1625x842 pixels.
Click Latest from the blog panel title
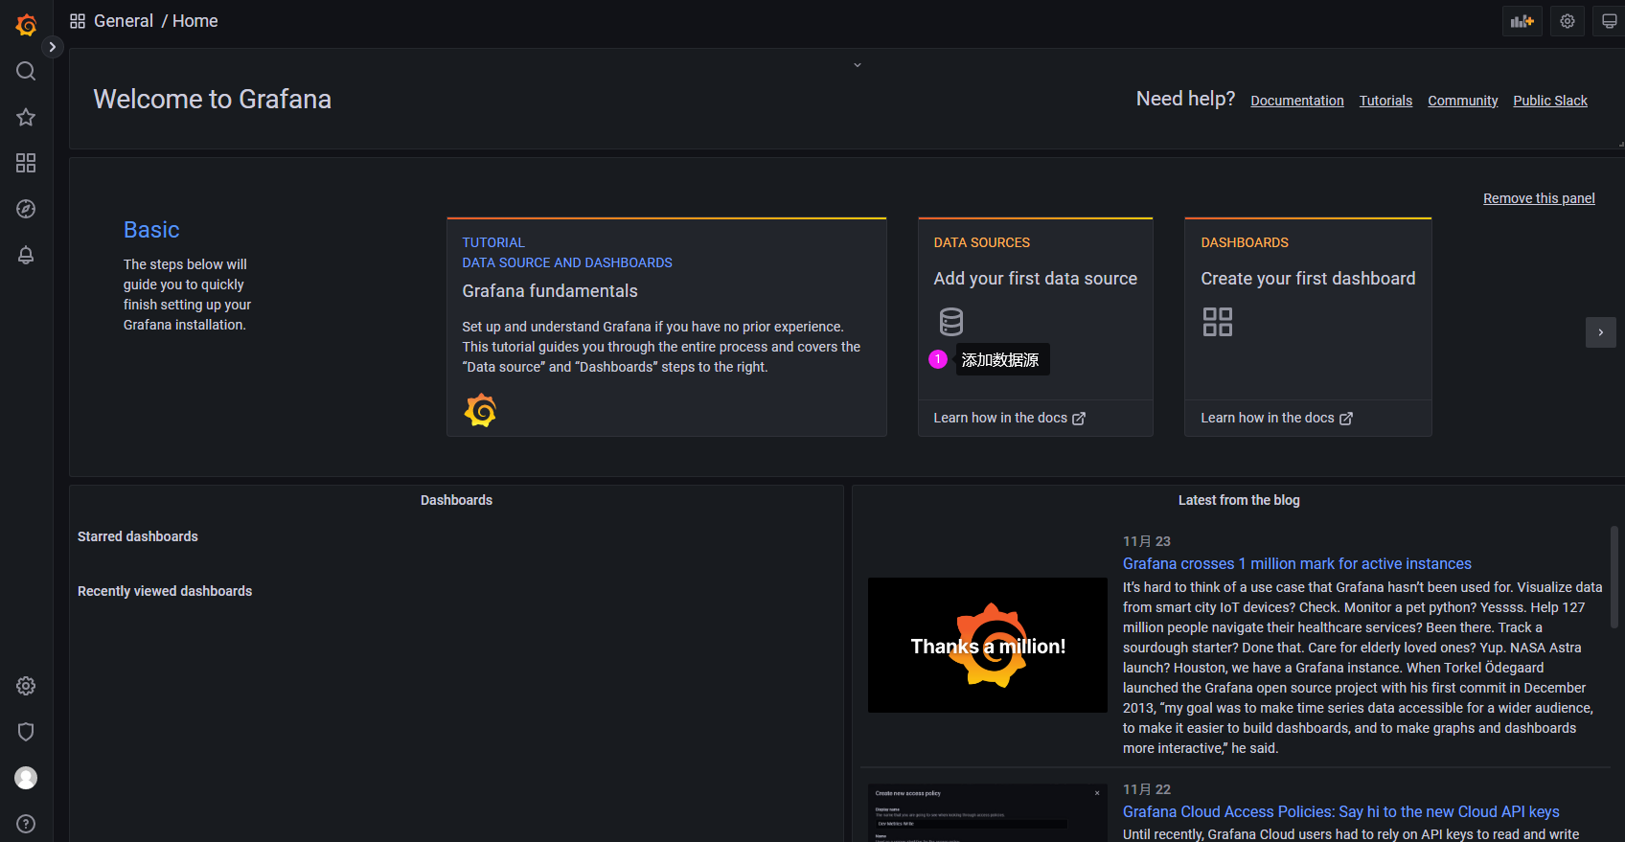click(x=1239, y=500)
